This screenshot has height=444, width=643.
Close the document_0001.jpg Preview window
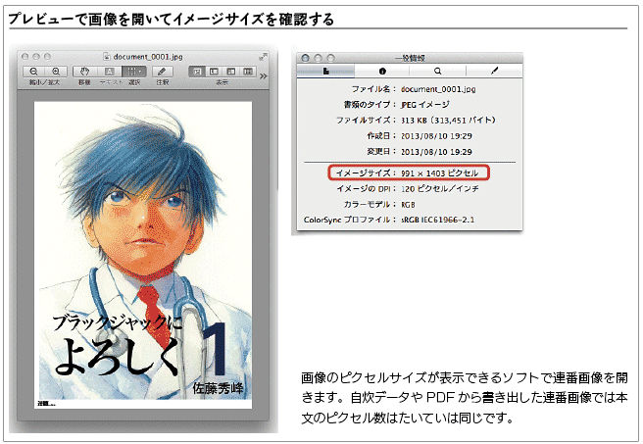(x=25, y=56)
